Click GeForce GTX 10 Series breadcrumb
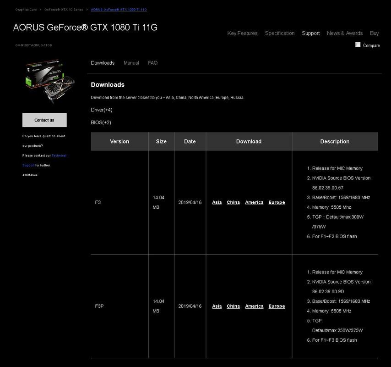The width and height of the screenshot is (391, 367). coord(64,10)
